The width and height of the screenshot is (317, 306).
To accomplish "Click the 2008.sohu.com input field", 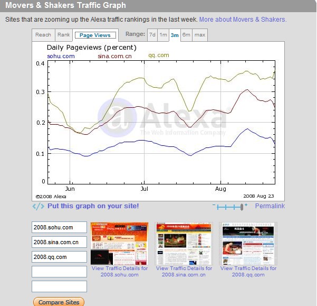I will pos(59,227).
